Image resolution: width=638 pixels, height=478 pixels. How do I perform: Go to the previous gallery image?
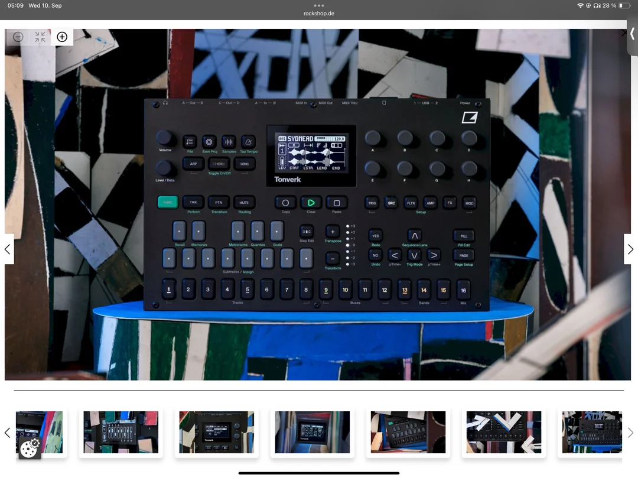[8, 249]
